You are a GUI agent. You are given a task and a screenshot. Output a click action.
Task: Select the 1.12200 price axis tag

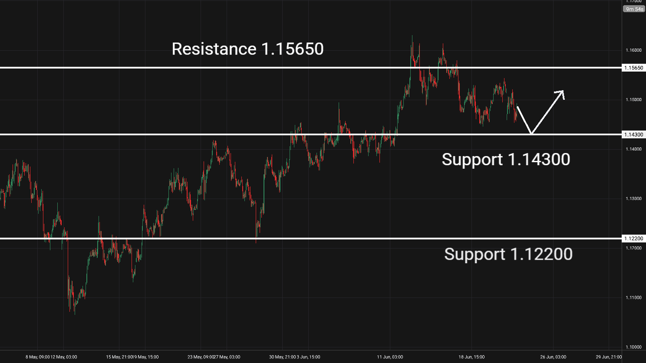pos(633,239)
